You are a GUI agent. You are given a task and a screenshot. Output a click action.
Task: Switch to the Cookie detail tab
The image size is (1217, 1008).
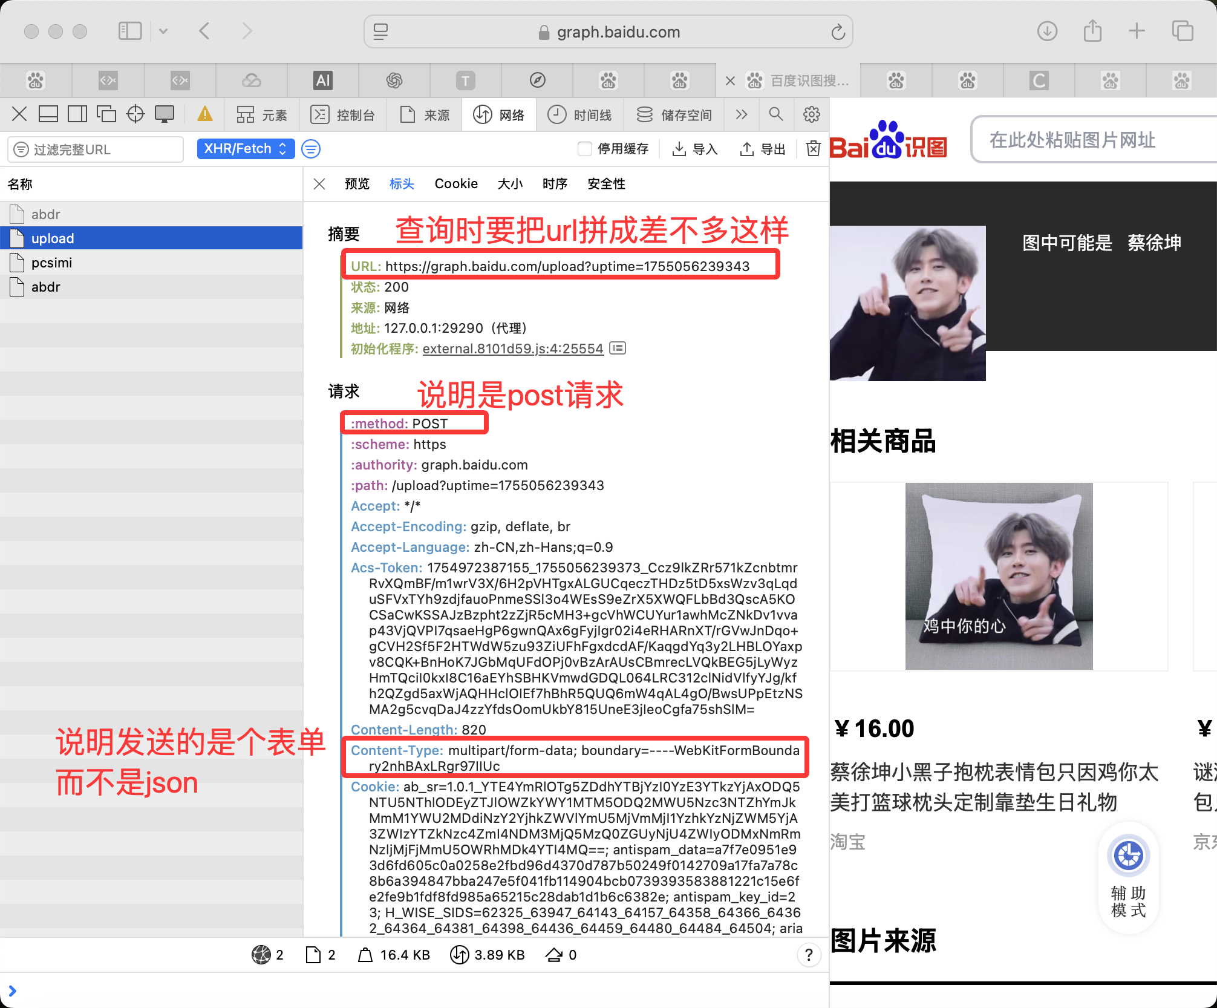[x=456, y=184]
